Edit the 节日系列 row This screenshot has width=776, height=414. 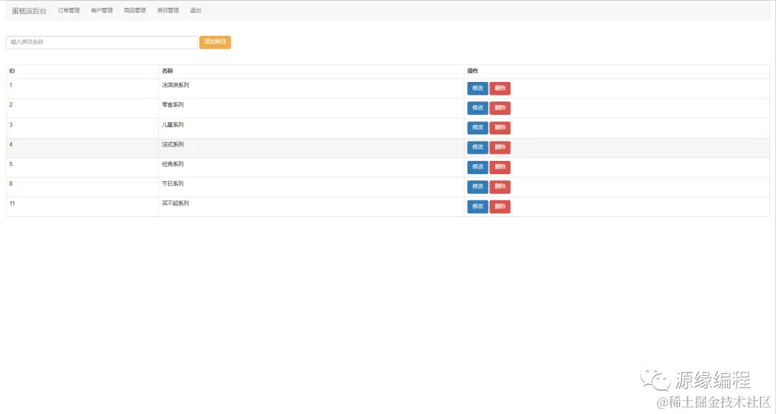478,187
